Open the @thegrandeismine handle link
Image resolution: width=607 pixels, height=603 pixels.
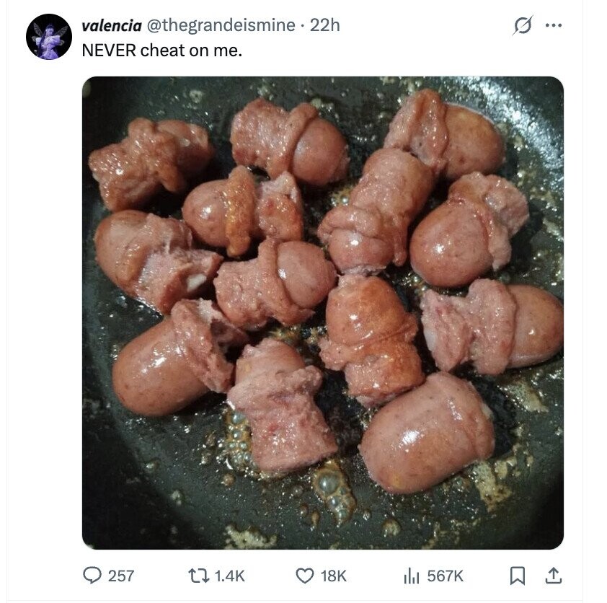221,26
